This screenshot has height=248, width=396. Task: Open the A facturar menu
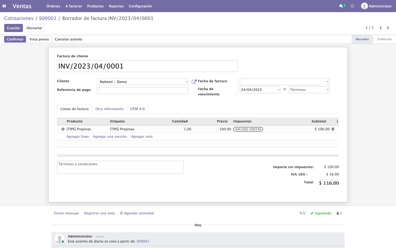(74, 6)
